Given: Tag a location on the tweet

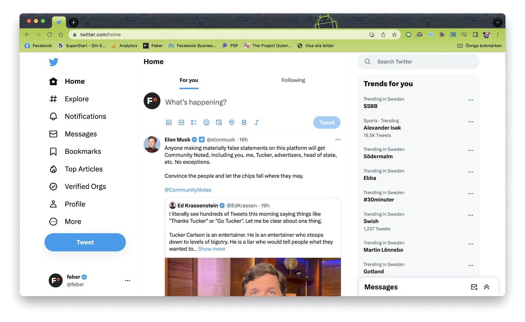Looking at the screenshot, I should point(231,122).
